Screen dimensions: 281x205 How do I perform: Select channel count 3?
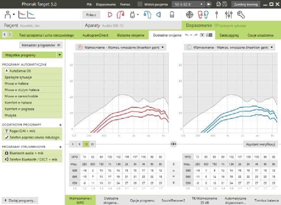(x=73, y=144)
